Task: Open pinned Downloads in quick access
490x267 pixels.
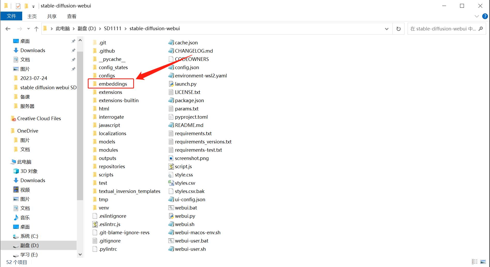Action: pyautogui.click(x=33, y=50)
